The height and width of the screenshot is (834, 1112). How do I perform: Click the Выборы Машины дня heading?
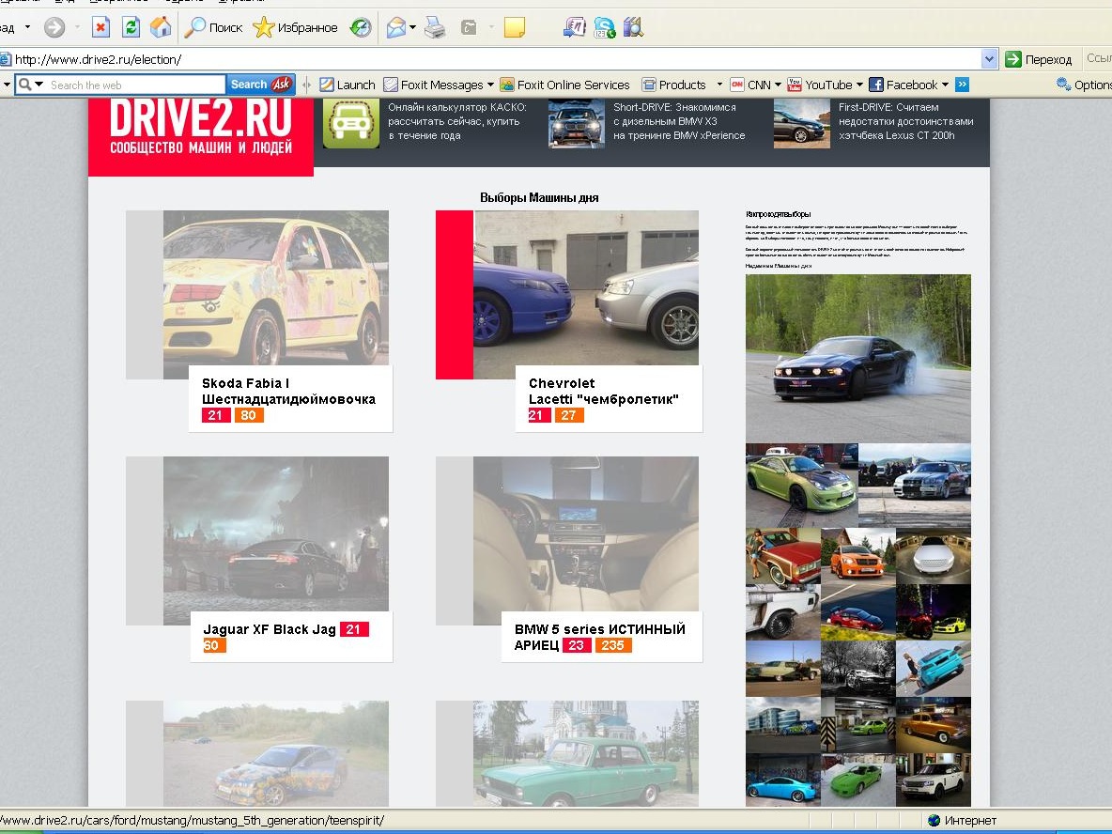coord(539,198)
